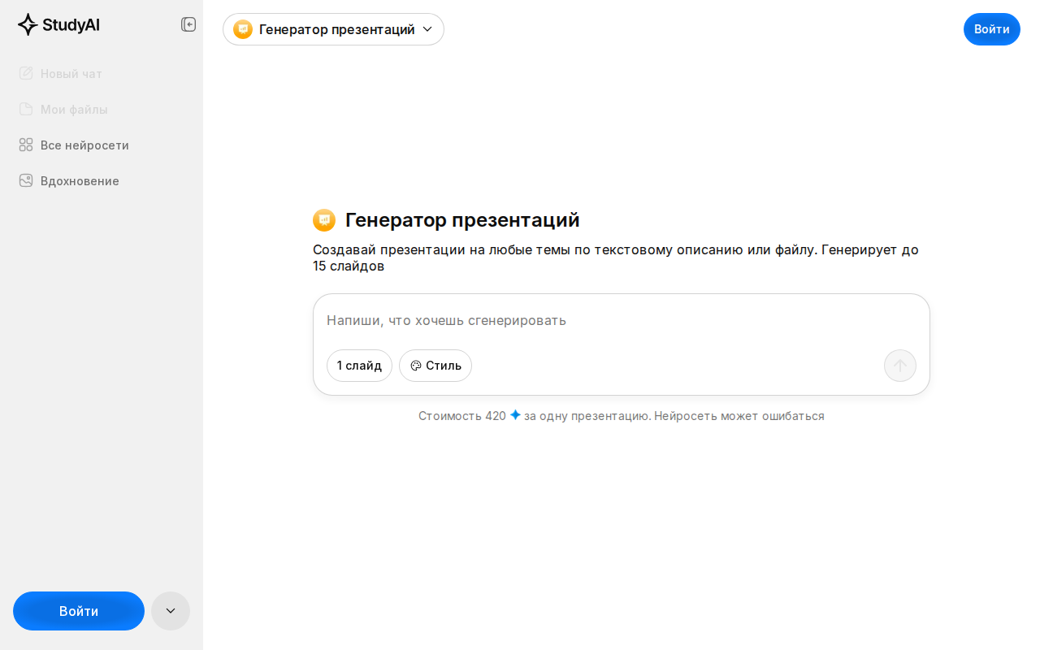
Task: Open the 1 слайд slide count selector
Action: pyautogui.click(x=359, y=366)
